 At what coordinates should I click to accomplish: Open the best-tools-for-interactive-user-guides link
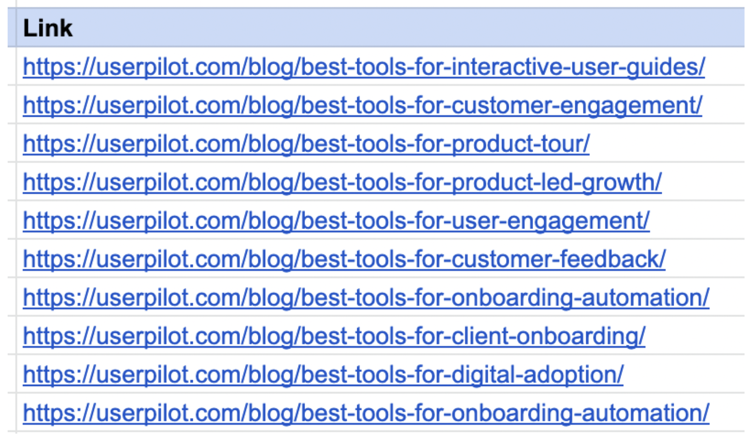[364, 67]
